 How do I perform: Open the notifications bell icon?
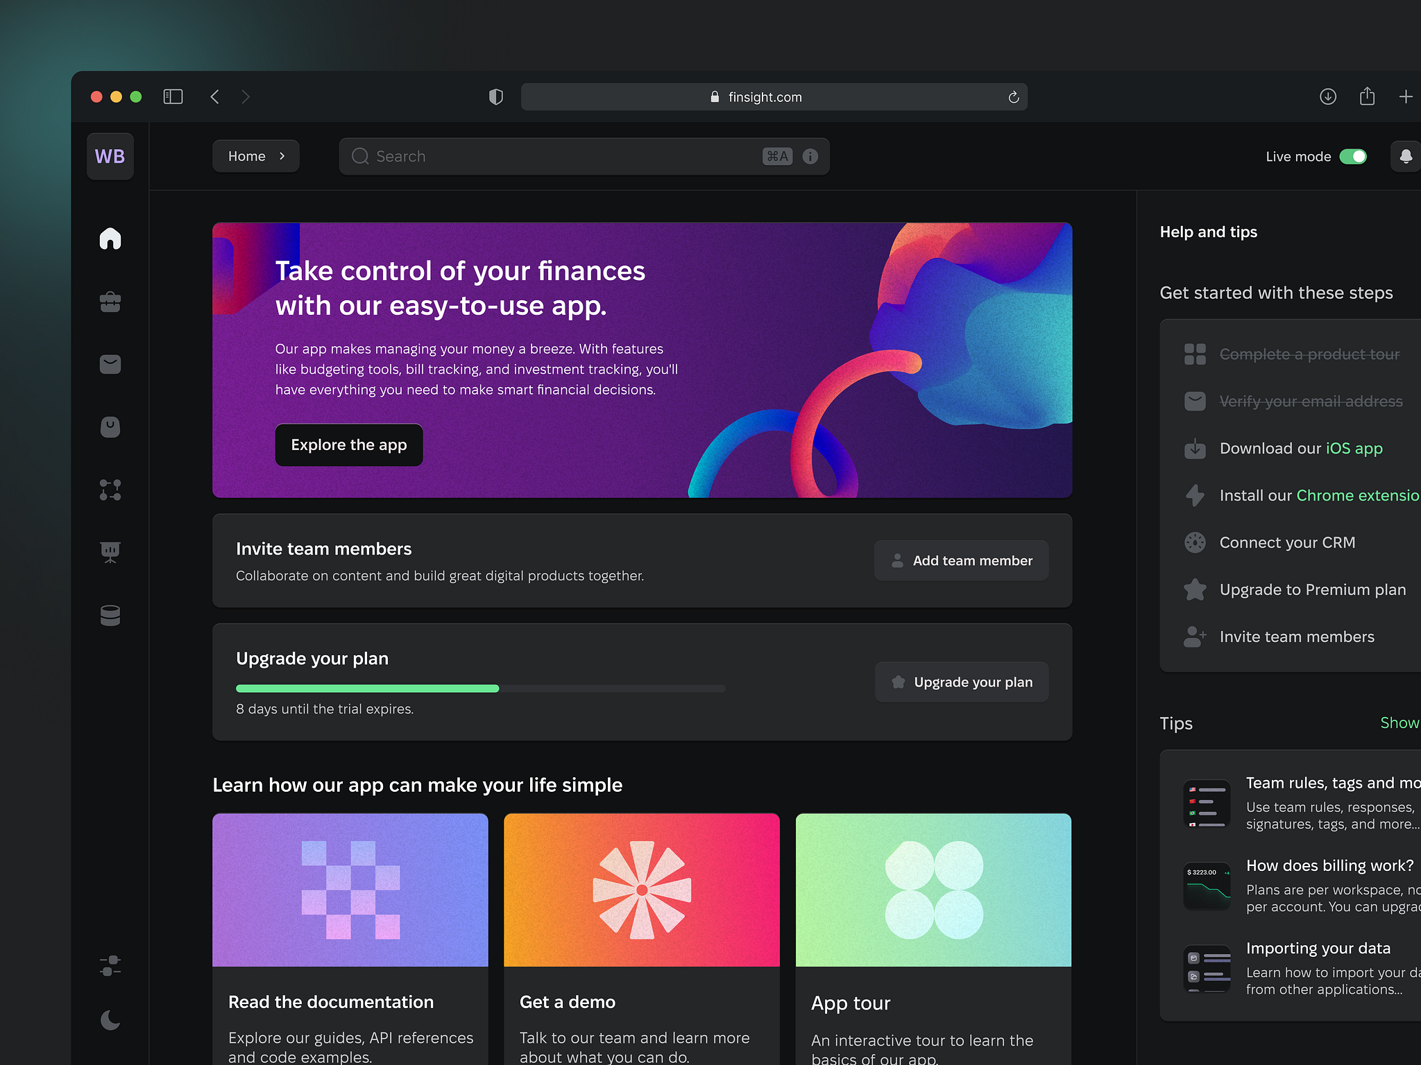point(1406,157)
